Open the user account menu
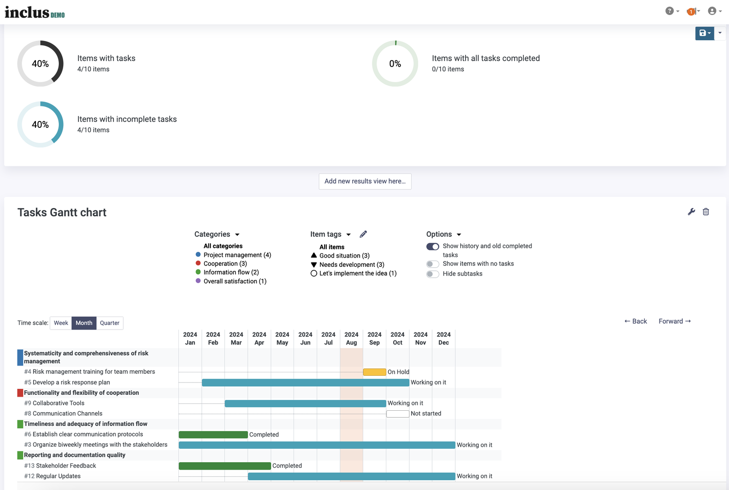 [714, 11]
